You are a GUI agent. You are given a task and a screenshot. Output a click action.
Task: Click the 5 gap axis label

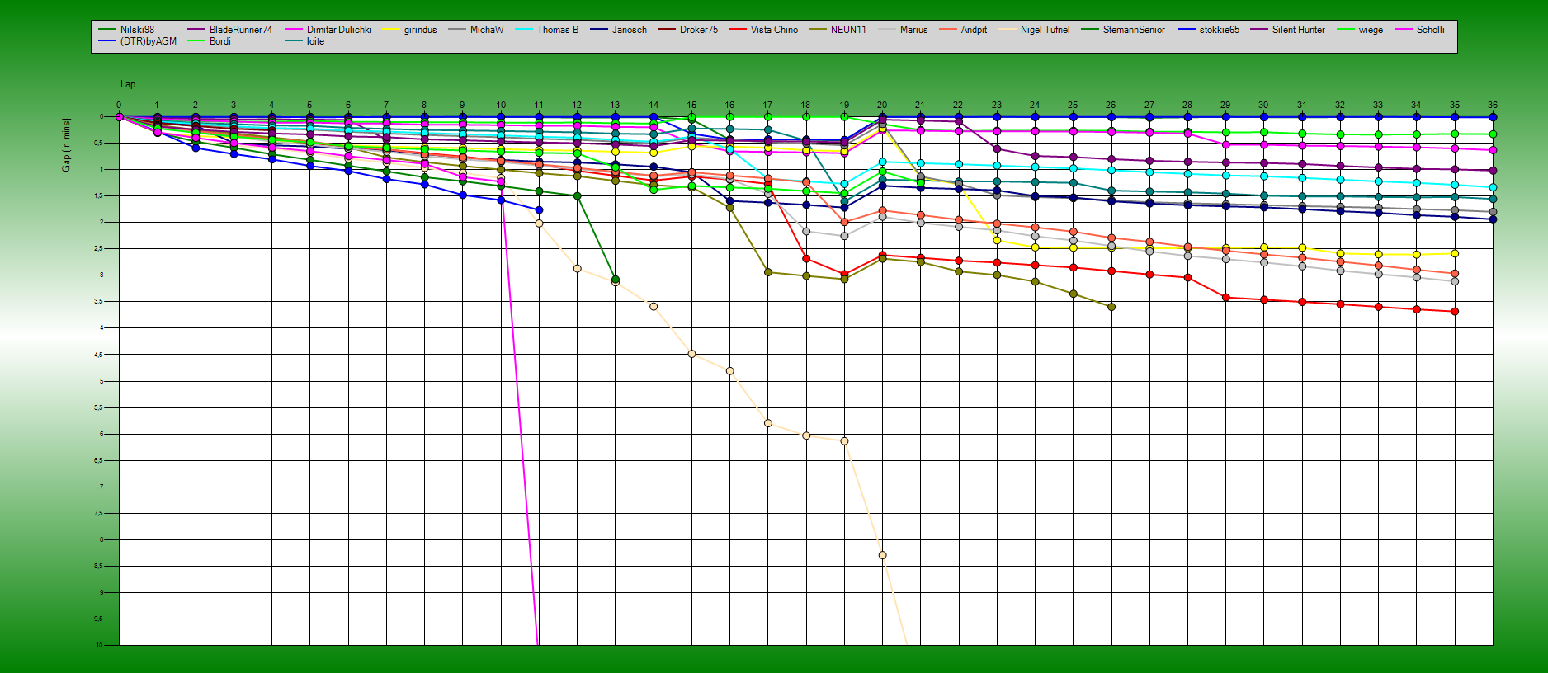pos(101,381)
